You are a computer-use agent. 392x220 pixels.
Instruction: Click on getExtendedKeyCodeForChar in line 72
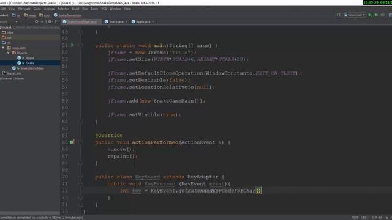click(217, 191)
